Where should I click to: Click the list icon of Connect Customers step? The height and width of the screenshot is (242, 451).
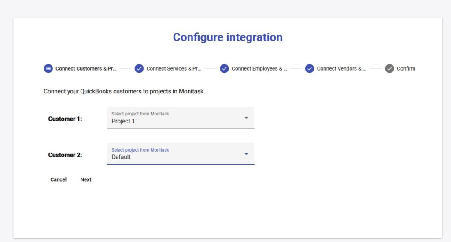(48, 68)
